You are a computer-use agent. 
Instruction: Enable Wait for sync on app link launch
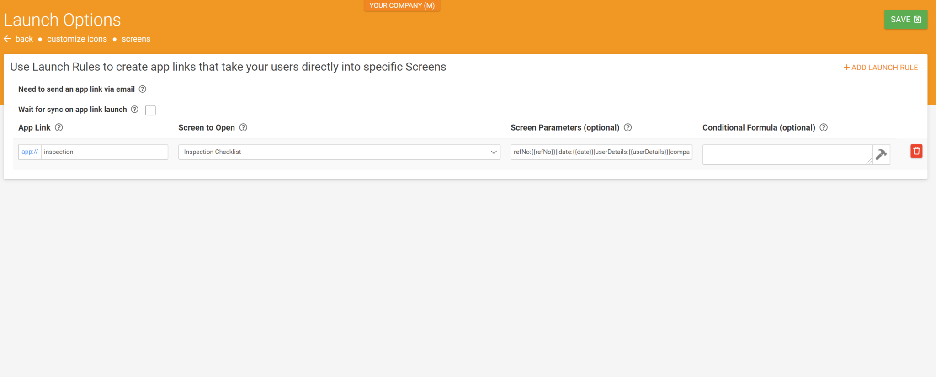(x=150, y=110)
